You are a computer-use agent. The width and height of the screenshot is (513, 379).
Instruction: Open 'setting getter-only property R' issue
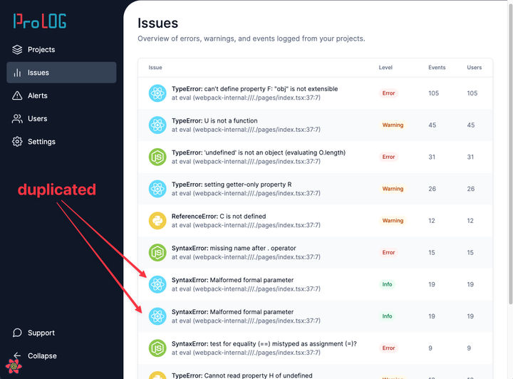pos(231,185)
